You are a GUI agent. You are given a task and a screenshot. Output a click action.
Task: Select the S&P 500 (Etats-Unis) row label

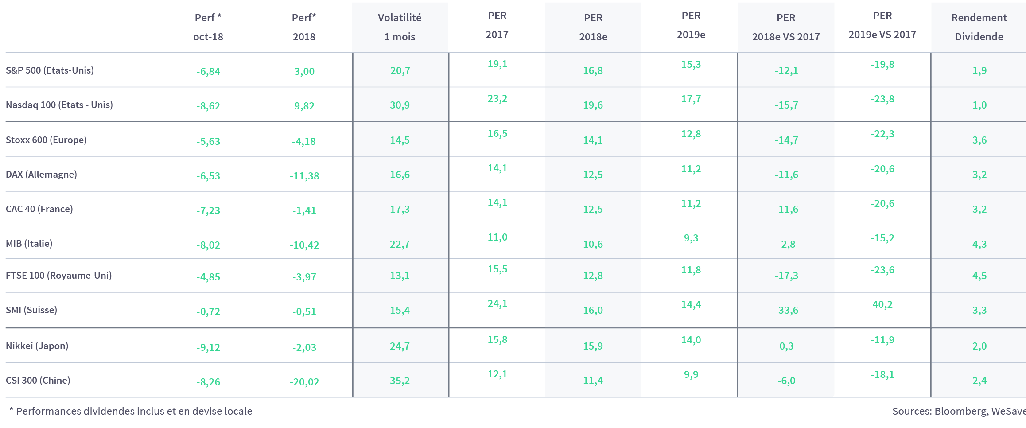[x=50, y=70]
